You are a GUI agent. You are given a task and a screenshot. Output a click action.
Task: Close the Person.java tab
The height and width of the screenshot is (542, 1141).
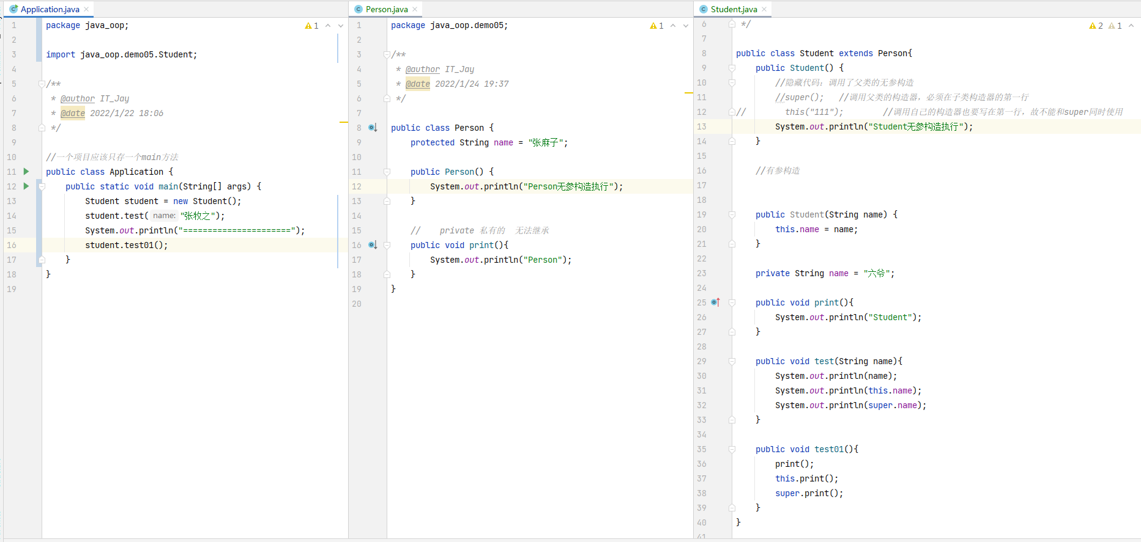[415, 9]
